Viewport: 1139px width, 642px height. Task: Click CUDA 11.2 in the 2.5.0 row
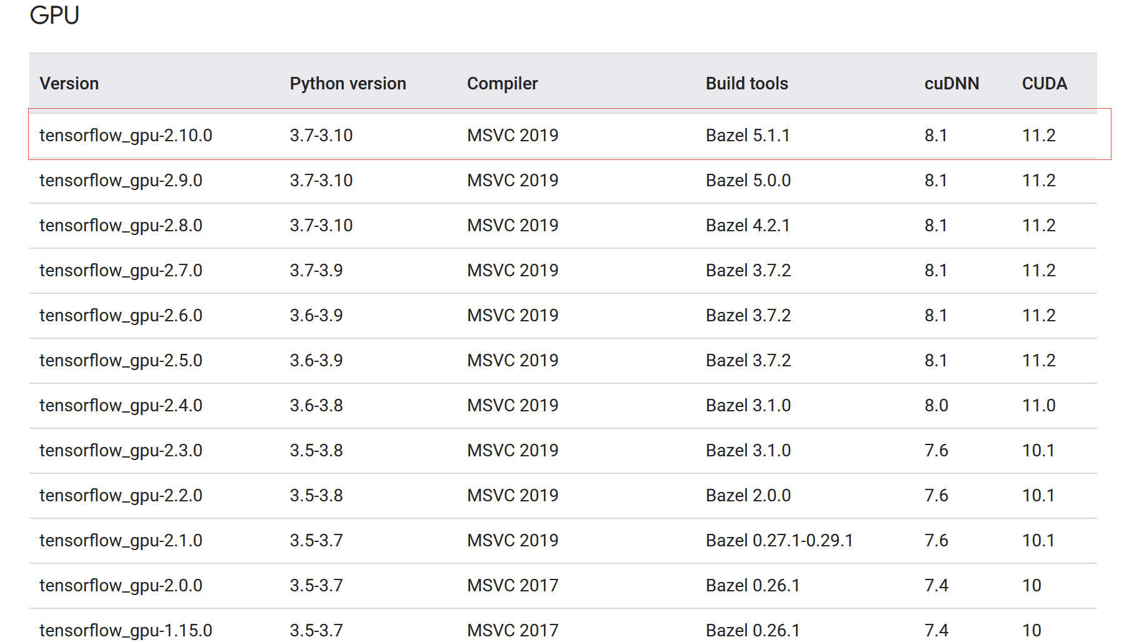tap(1038, 360)
